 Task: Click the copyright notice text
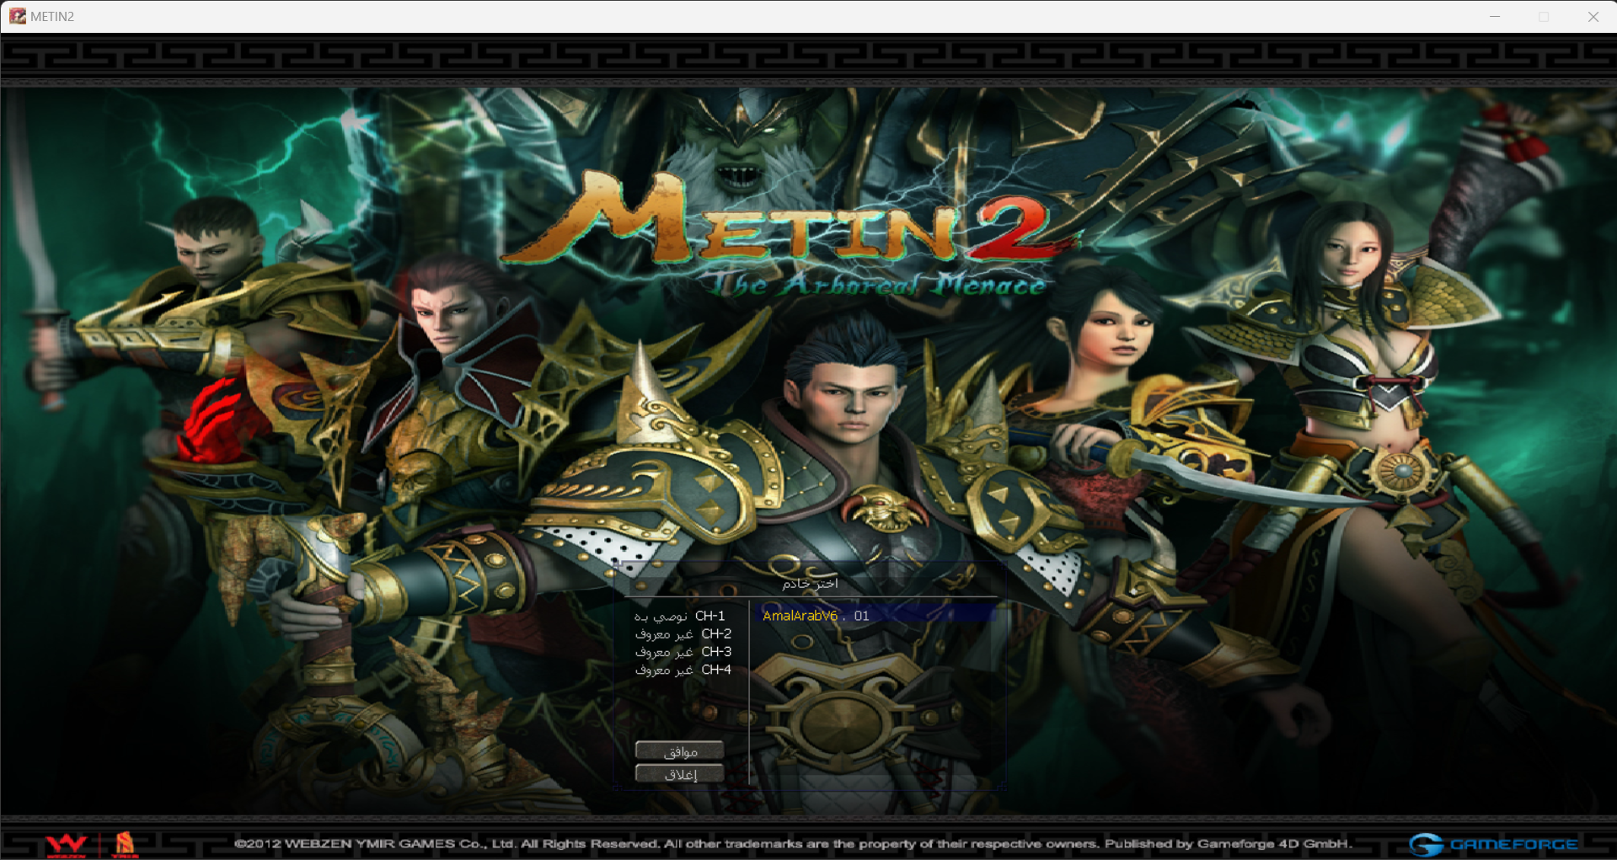coord(793,843)
